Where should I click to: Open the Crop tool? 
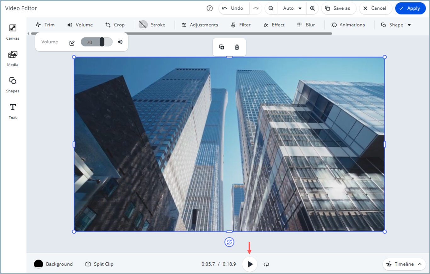pos(115,25)
